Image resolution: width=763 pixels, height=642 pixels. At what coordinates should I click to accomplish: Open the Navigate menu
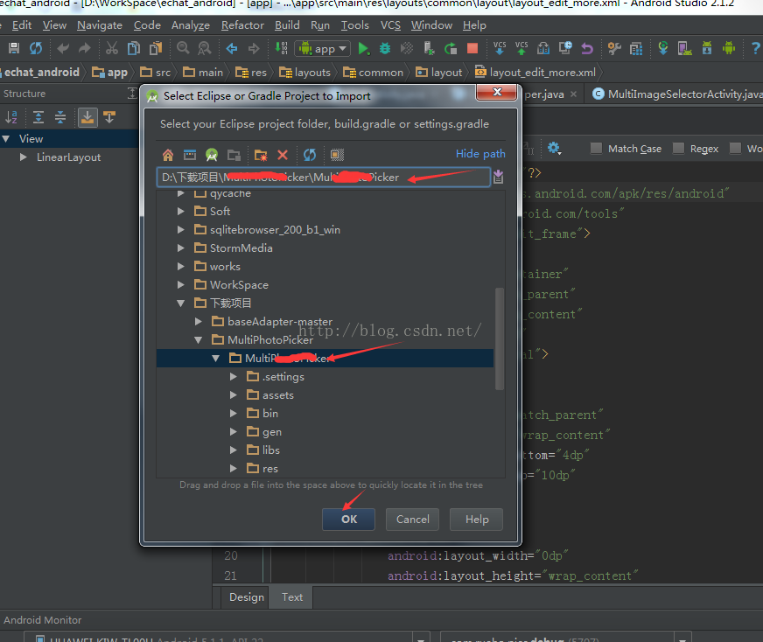[100, 25]
